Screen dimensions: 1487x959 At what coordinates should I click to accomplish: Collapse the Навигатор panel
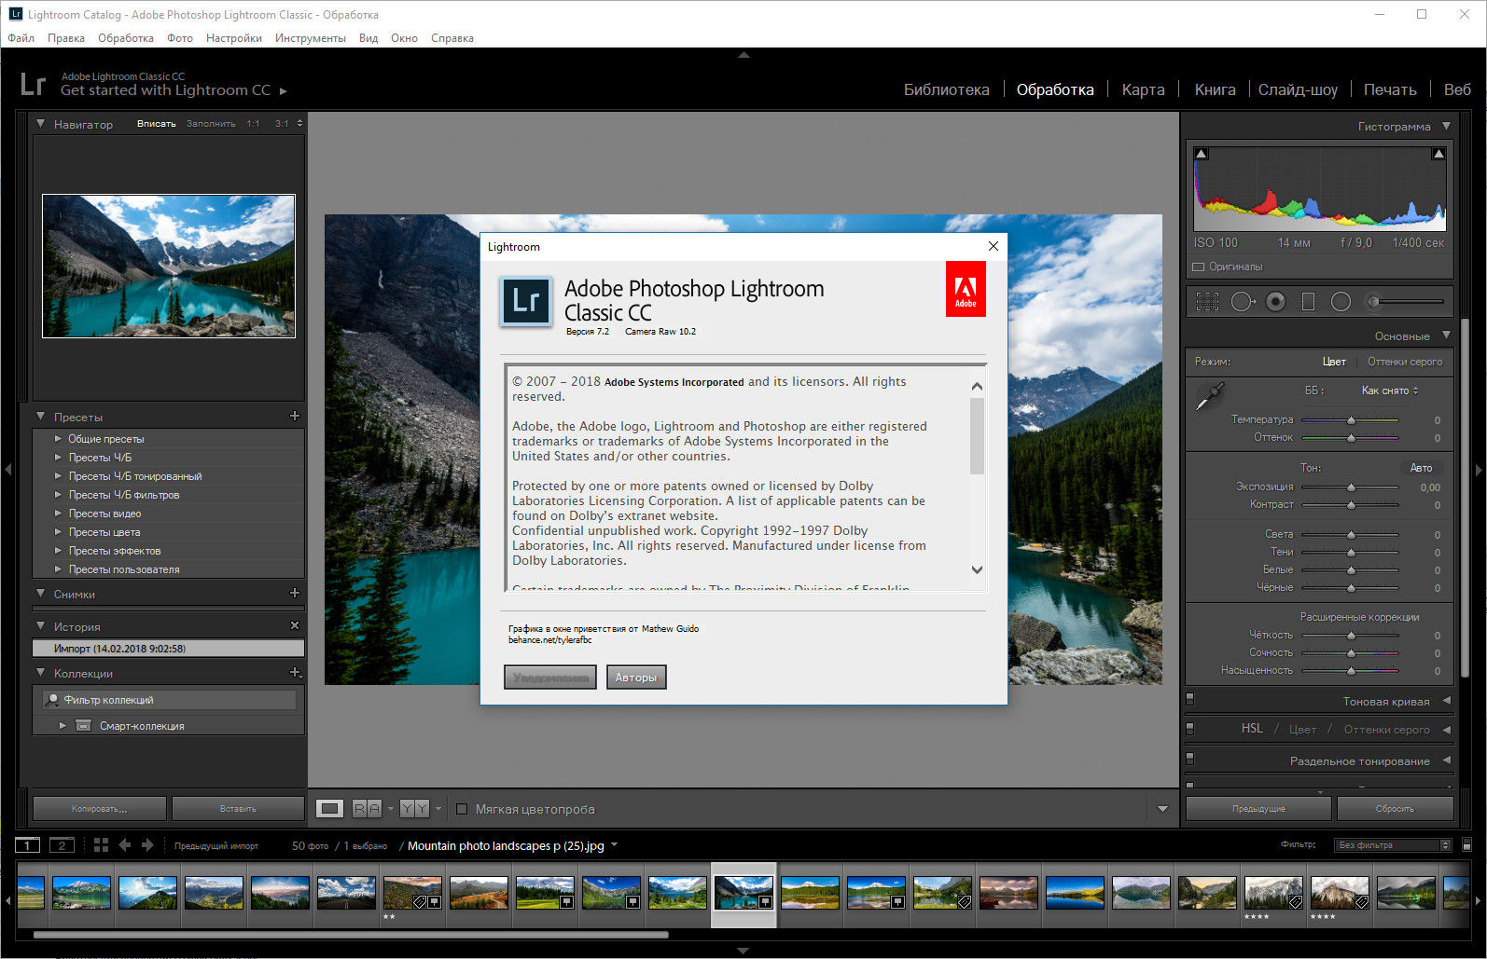(x=40, y=123)
